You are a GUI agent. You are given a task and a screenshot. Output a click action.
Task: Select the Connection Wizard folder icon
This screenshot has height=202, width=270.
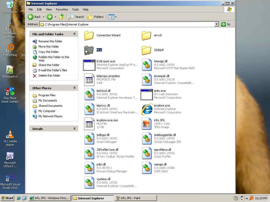89,36
